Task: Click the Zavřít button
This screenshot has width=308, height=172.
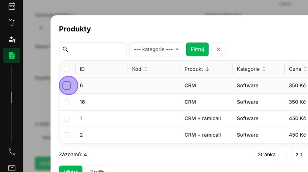Action: tap(97, 169)
